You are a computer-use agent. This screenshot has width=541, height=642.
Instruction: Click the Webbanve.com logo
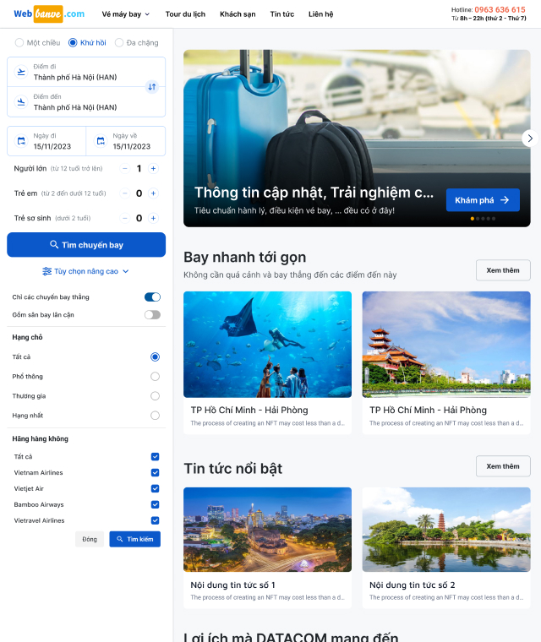(49, 14)
